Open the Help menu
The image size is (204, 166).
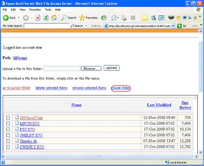(58, 10)
